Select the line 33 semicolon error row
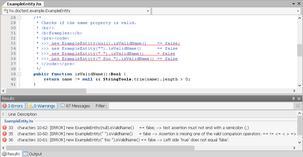Image resolution: width=303 pixels, height=157 pixels. [x=149, y=128]
